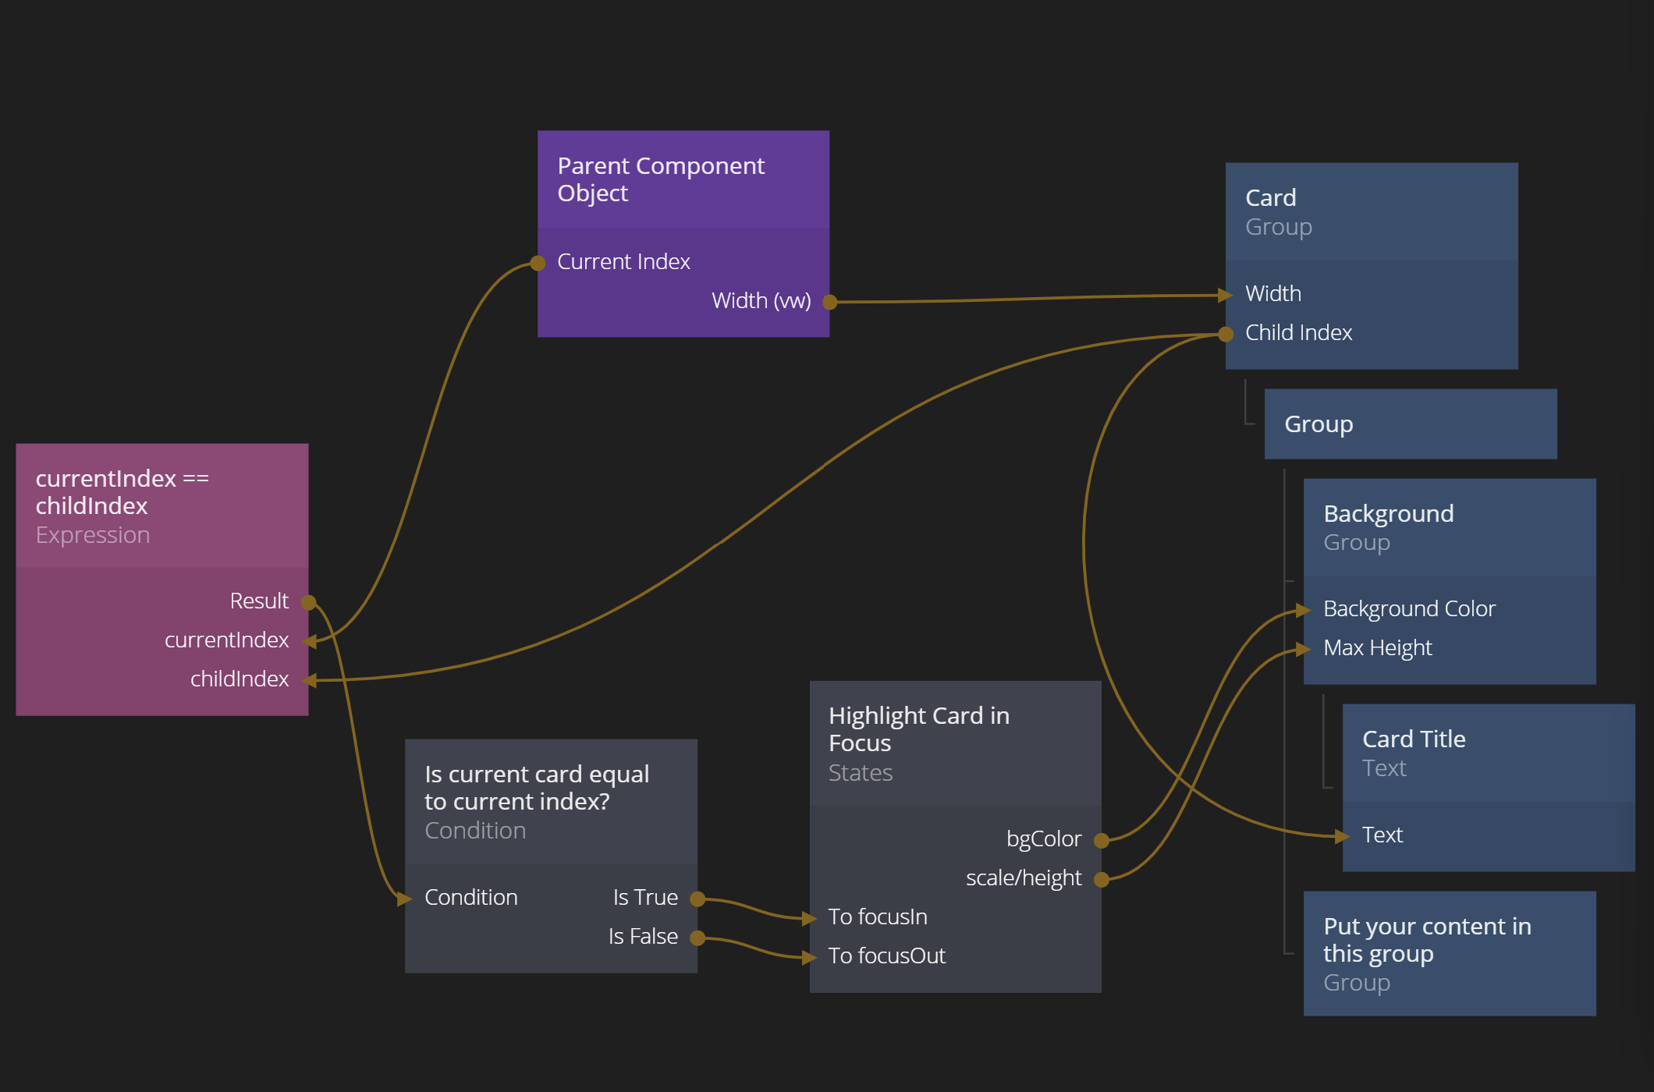Click the scale/height output port dot
The image size is (1654, 1092).
(x=1102, y=880)
